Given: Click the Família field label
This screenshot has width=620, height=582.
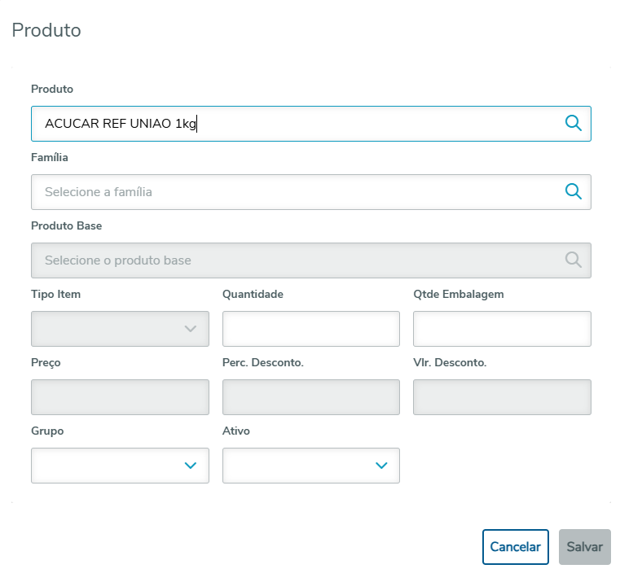Looking at the screenshot, I should click(50, 157).
